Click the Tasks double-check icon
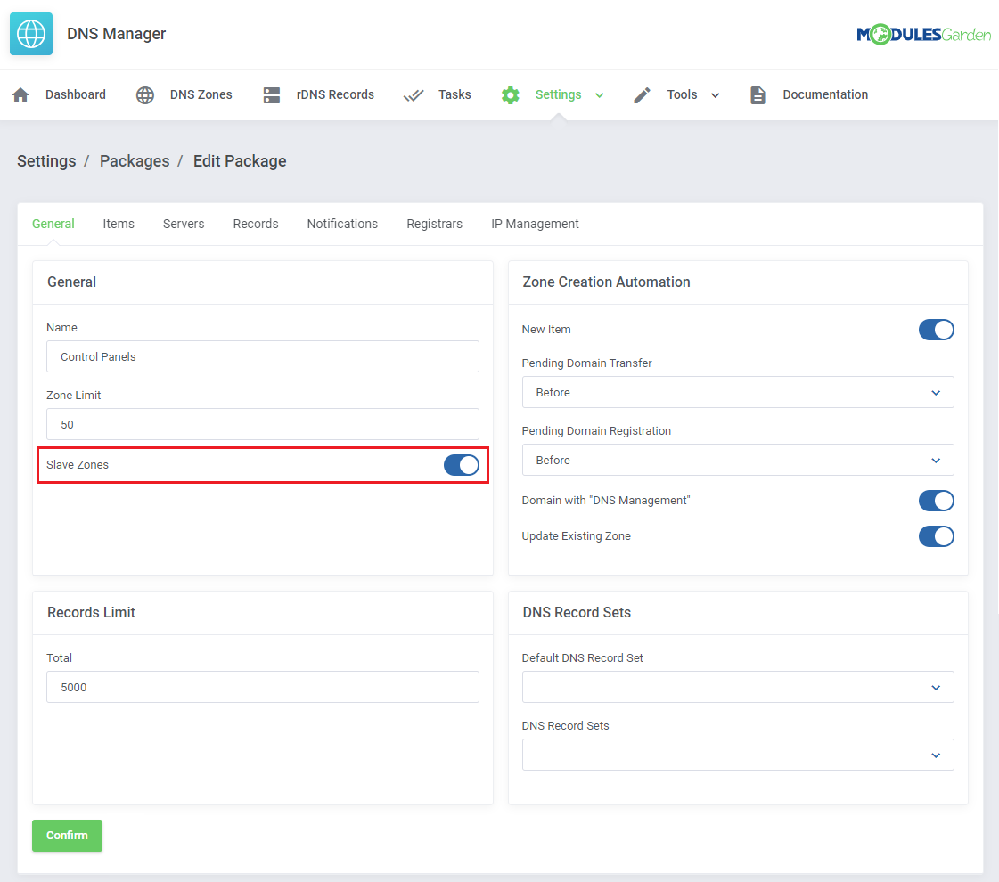 tap(414, 95)
